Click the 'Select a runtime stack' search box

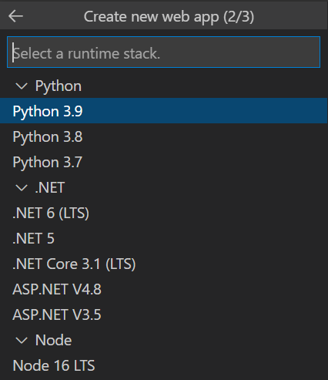pyautogui.click(x=163, y=52)
